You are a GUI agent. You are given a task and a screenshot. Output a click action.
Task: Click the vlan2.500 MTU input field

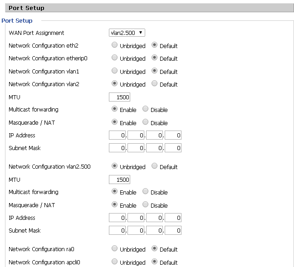coord(119,180)
